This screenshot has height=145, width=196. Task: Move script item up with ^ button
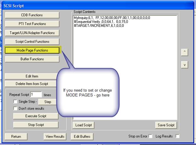(x=184, y=51)
